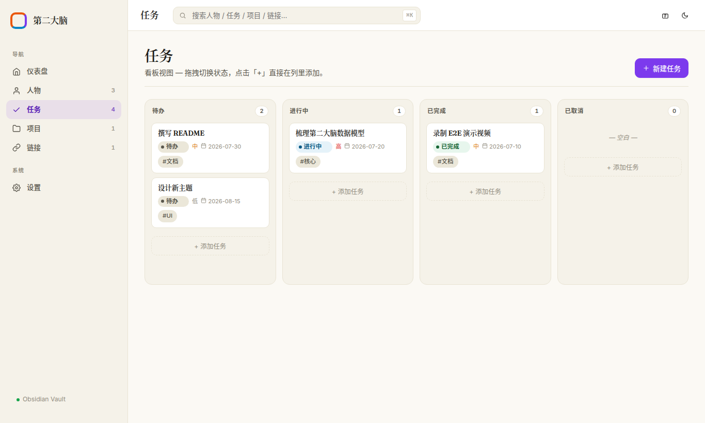The width and height of the screenshot is (705, 423).
Task: Click the plus icon in 新建任务 button
Action: 646,68
